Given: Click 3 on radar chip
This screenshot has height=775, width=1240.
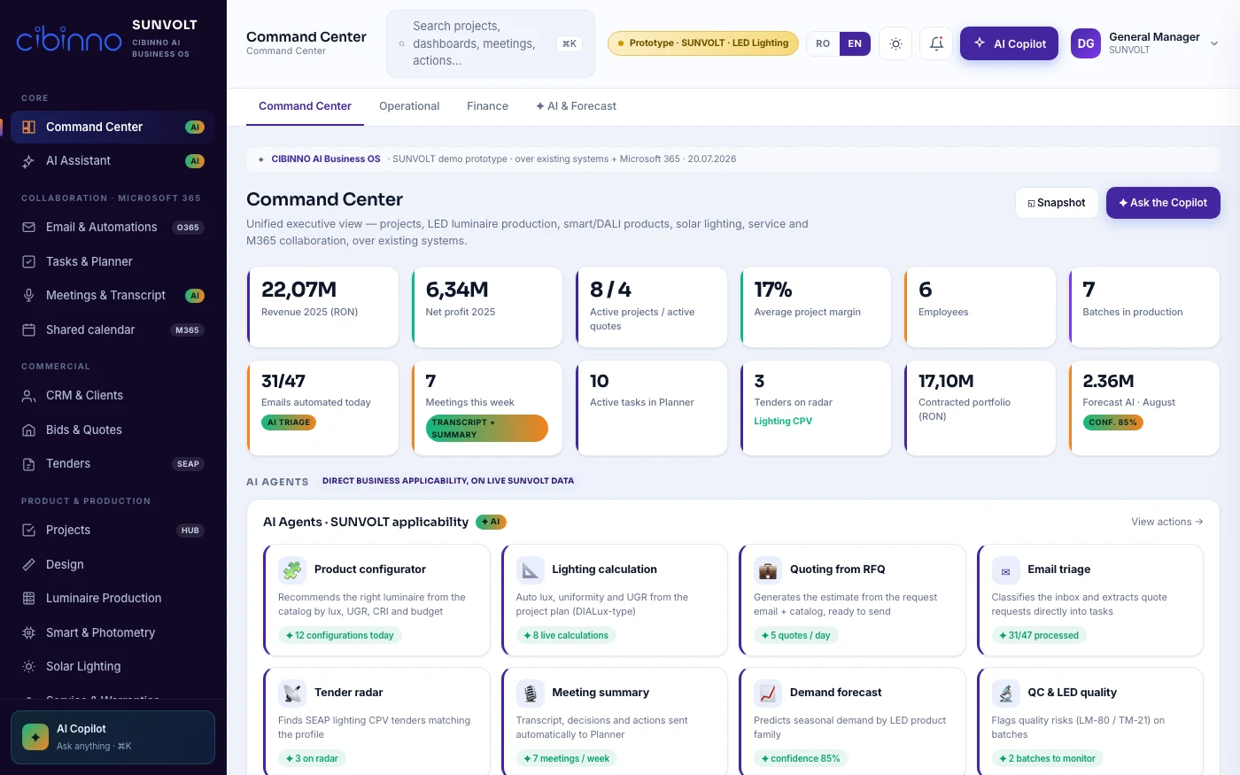Looking at the screenshot, I should click(312, 759).
